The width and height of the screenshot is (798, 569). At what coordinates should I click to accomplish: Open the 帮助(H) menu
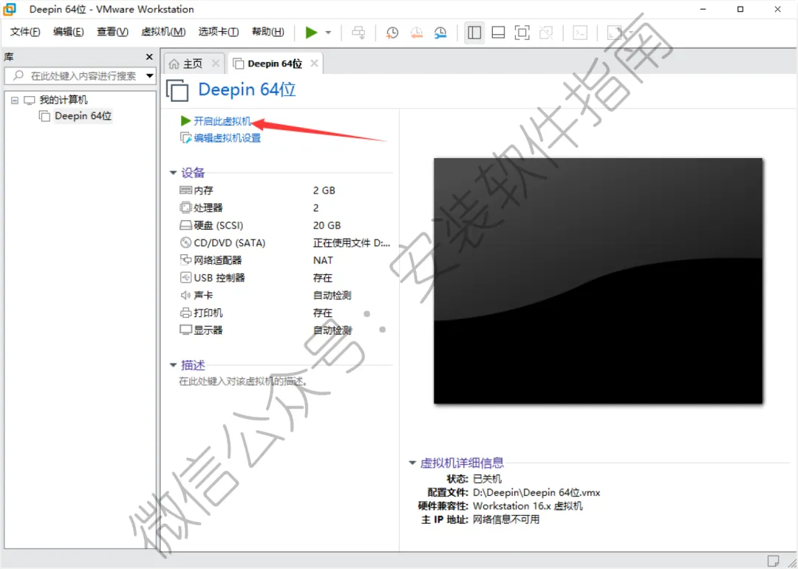pos(267,32)
